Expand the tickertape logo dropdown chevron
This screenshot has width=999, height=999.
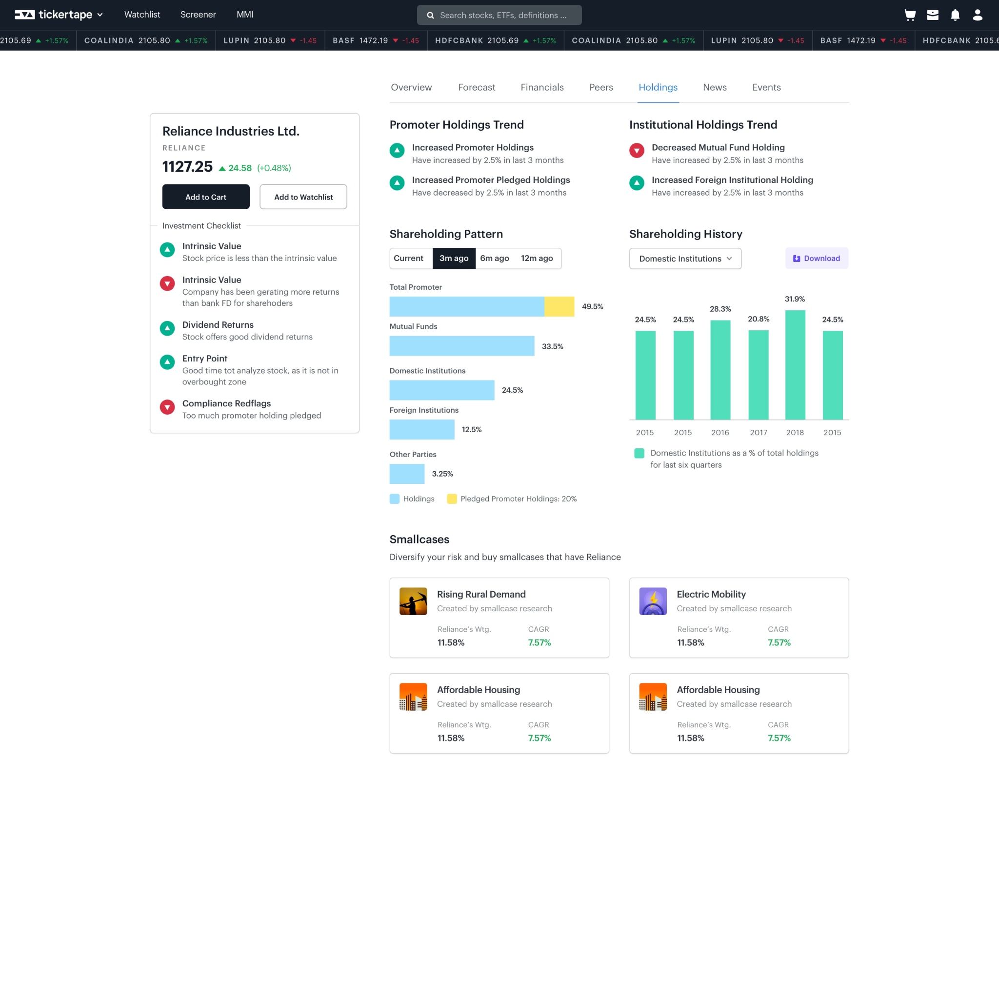(x=100, y=15)
